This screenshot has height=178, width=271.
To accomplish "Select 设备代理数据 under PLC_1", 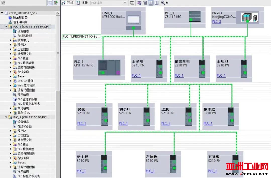I will pyautogui.click(x=26, y=90).
